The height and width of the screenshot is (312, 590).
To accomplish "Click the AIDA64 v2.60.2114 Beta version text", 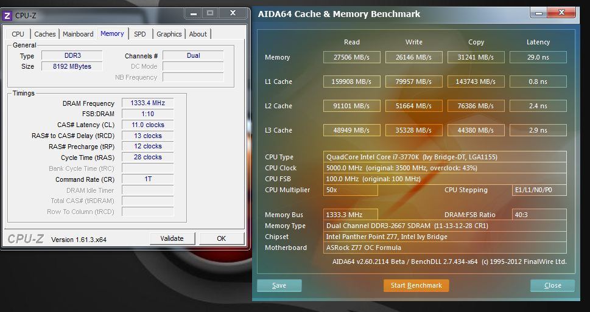I will pyautogui.click(x=449, y=262).
